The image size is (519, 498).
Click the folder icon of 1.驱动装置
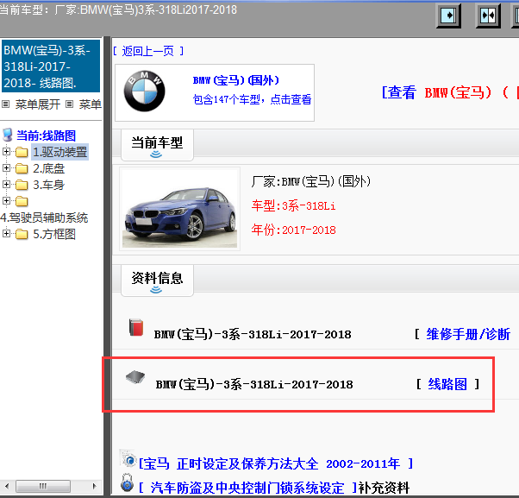tap(22, 152)
